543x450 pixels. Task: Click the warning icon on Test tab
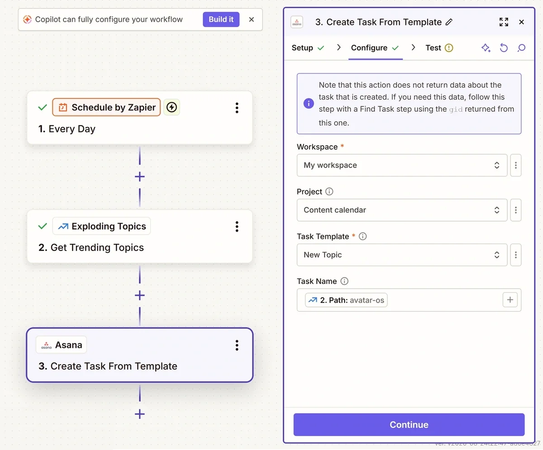[x=449, y=48]
